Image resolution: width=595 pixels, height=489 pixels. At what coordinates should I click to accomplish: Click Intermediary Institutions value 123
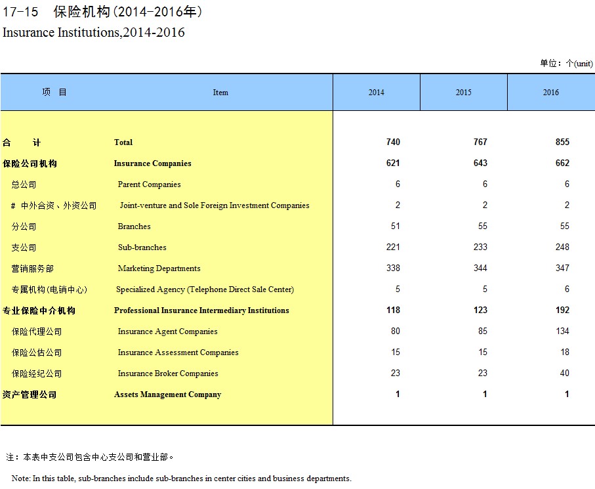click(x=480, y=310)
